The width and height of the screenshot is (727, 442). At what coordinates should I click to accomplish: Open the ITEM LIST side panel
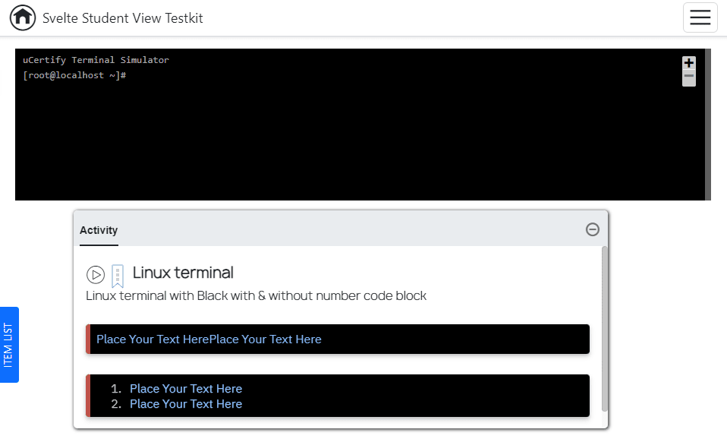click(x=10, y=345)
